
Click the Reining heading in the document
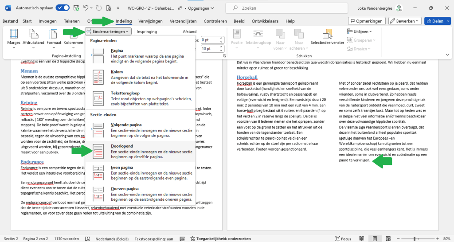click(29, 102)
